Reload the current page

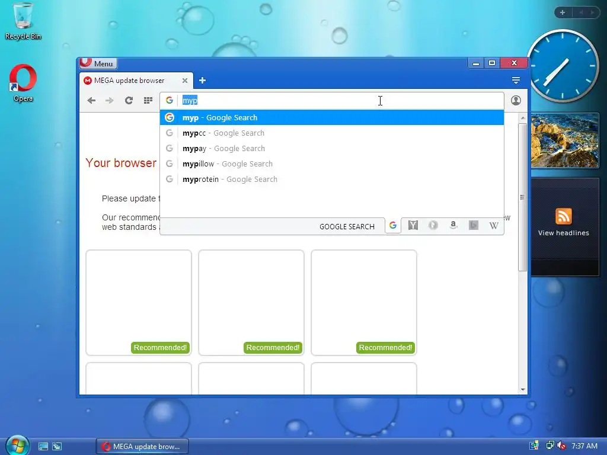pos(129,101)
